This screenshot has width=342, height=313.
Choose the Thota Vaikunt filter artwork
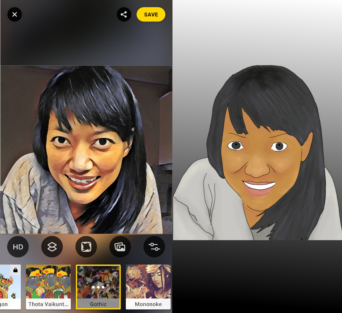coord(48,281)
